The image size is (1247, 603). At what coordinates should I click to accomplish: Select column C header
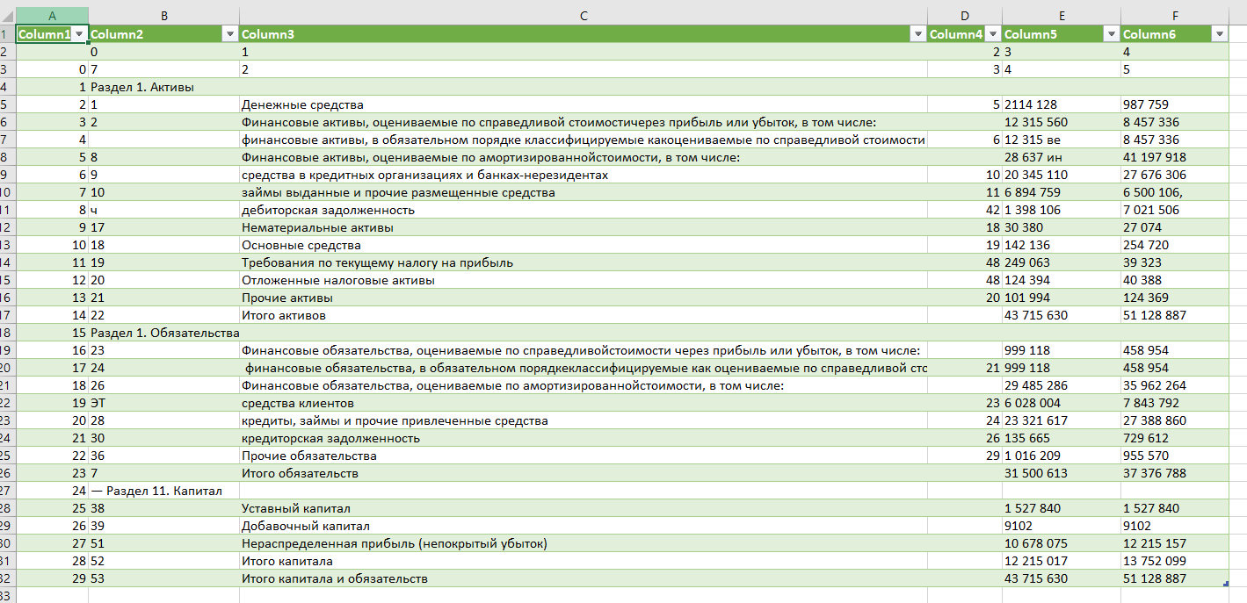[584, 16]
